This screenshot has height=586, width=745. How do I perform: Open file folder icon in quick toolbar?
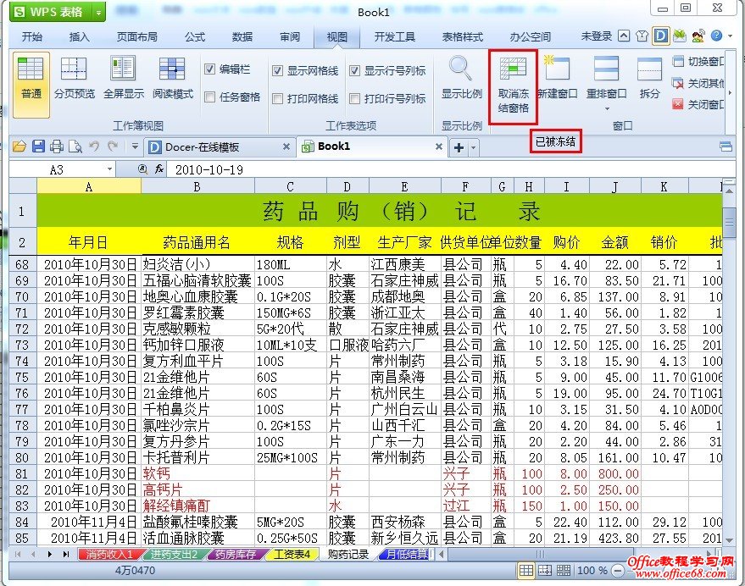(19, 146)
